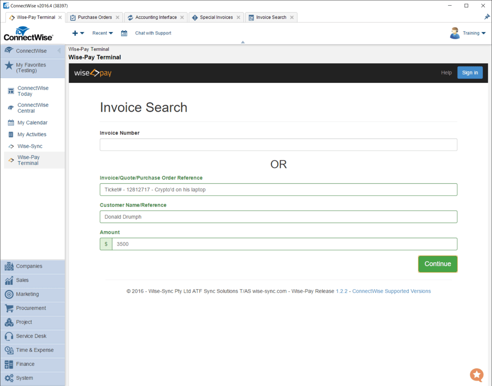The width and height of the screenshot is (492, 386).
Task: Click the Invoice Number input field
Action: pos(278,145)
